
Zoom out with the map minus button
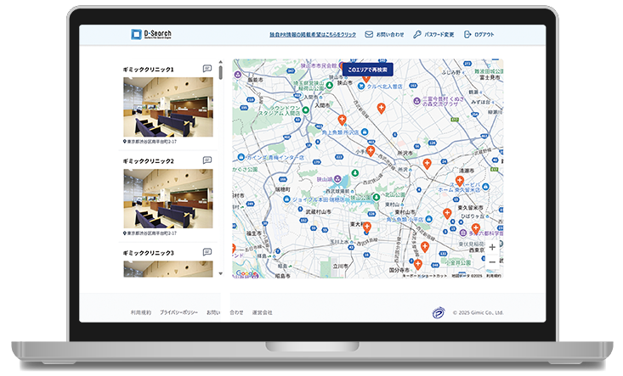[492, 261]
